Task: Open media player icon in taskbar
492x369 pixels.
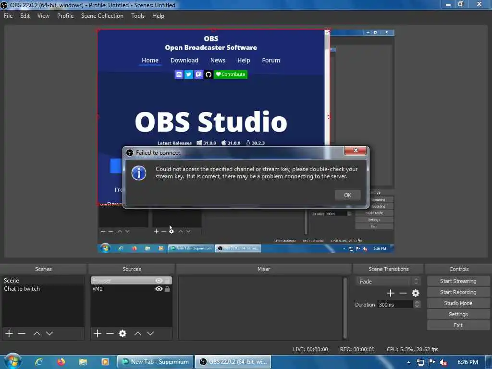Action: [105, 362]
